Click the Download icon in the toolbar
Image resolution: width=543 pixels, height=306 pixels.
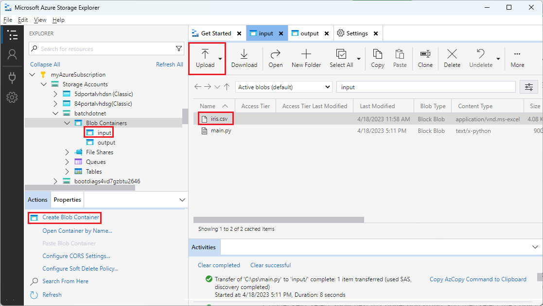tap(244, 58)
